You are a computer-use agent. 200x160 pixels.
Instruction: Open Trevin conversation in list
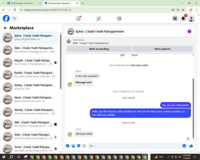[30, 149]
